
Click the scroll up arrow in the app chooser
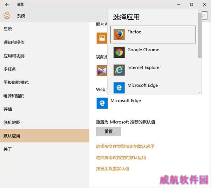click(x=200, y=11)
